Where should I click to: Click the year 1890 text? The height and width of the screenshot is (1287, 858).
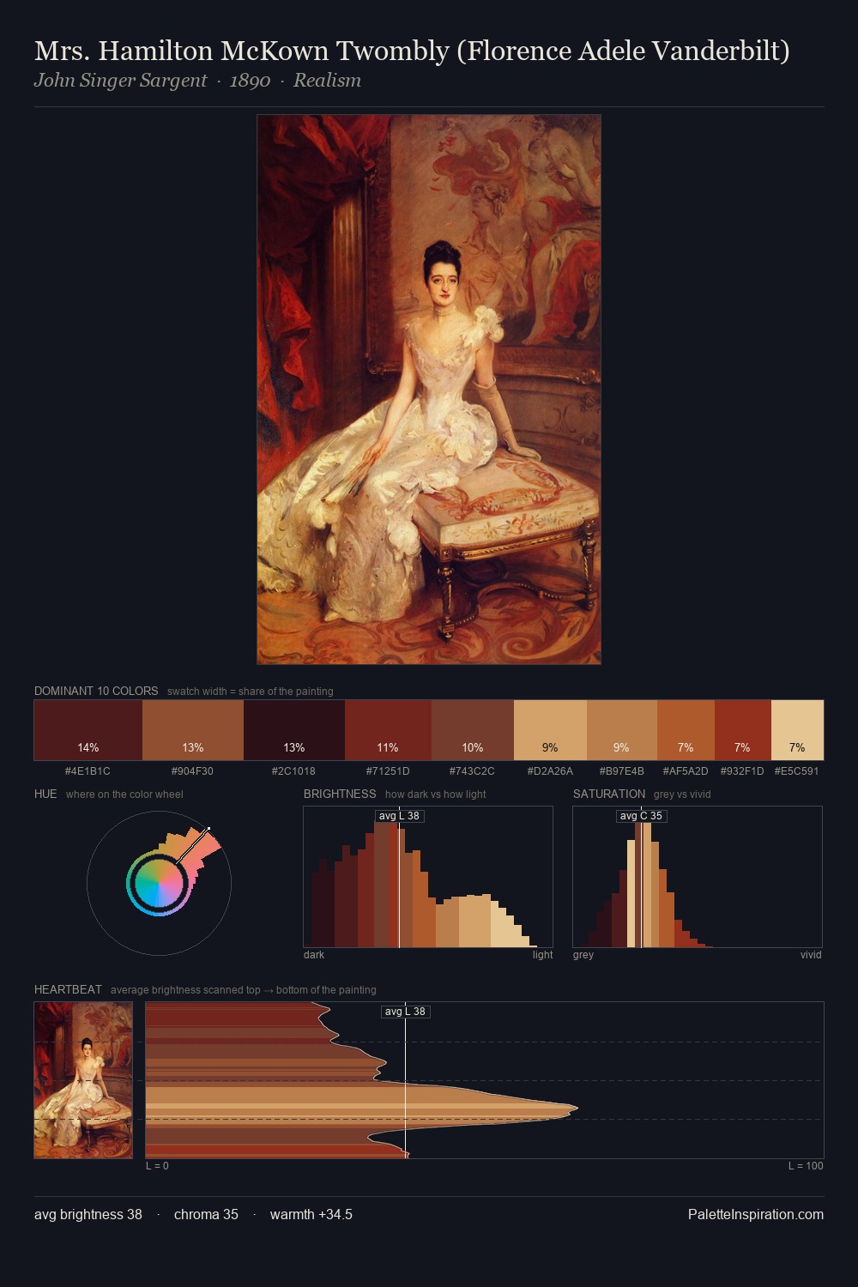tap(250, 81)
